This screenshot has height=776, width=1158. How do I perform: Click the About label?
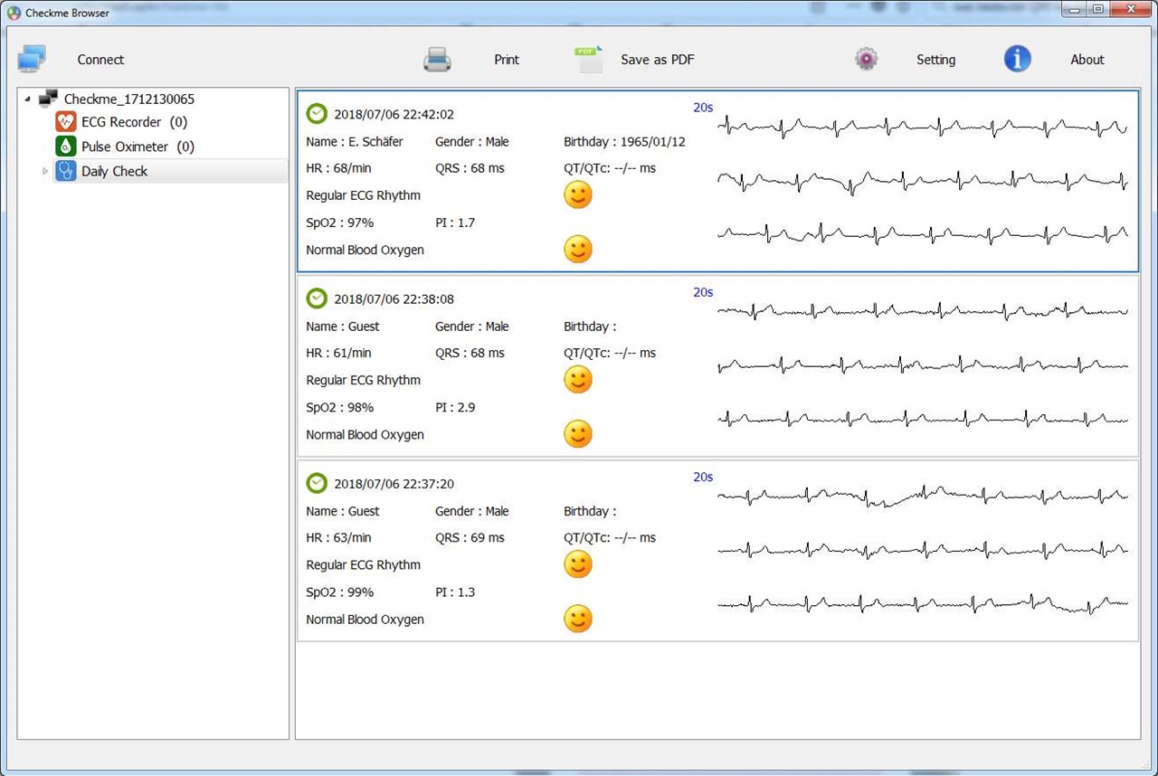coord(1087,60)
